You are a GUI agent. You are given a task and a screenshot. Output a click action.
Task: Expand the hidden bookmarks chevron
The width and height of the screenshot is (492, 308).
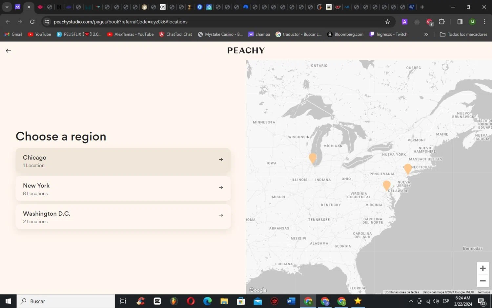[x=426, y=34]
